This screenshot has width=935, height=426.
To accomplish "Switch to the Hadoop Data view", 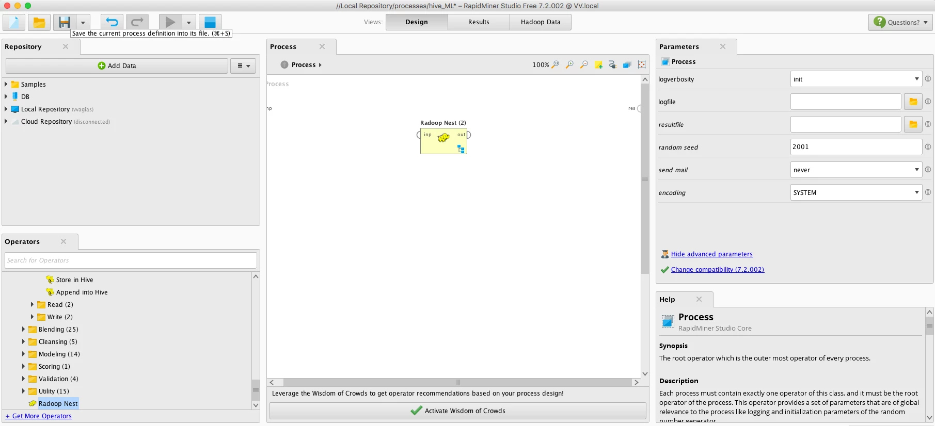I will (x=541, y=22).
